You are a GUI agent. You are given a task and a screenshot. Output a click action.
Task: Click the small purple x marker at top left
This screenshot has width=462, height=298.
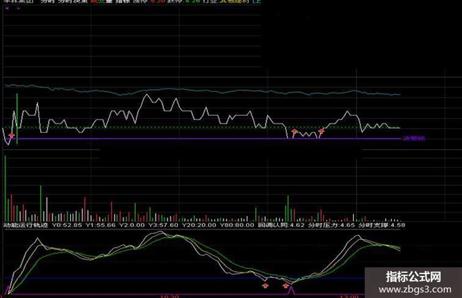pos(7,8)
